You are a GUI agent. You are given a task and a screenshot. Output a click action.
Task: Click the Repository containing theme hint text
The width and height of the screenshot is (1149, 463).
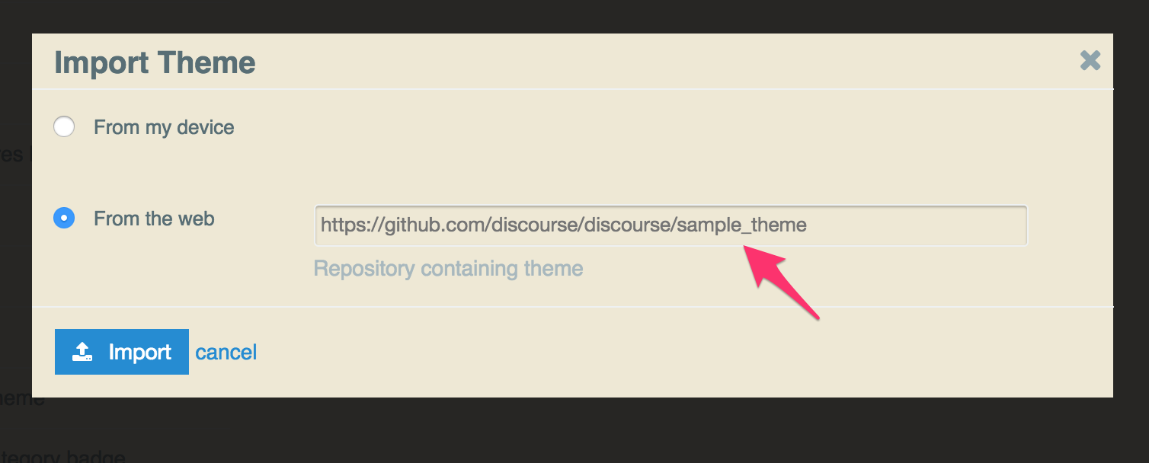point(449,269)
